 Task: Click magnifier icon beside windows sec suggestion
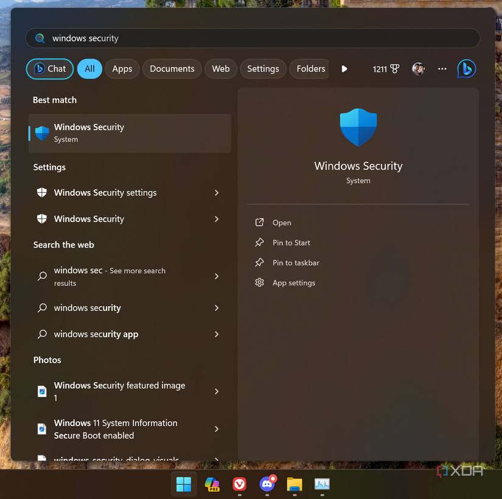pyautogui.click(x=42, y=276)
